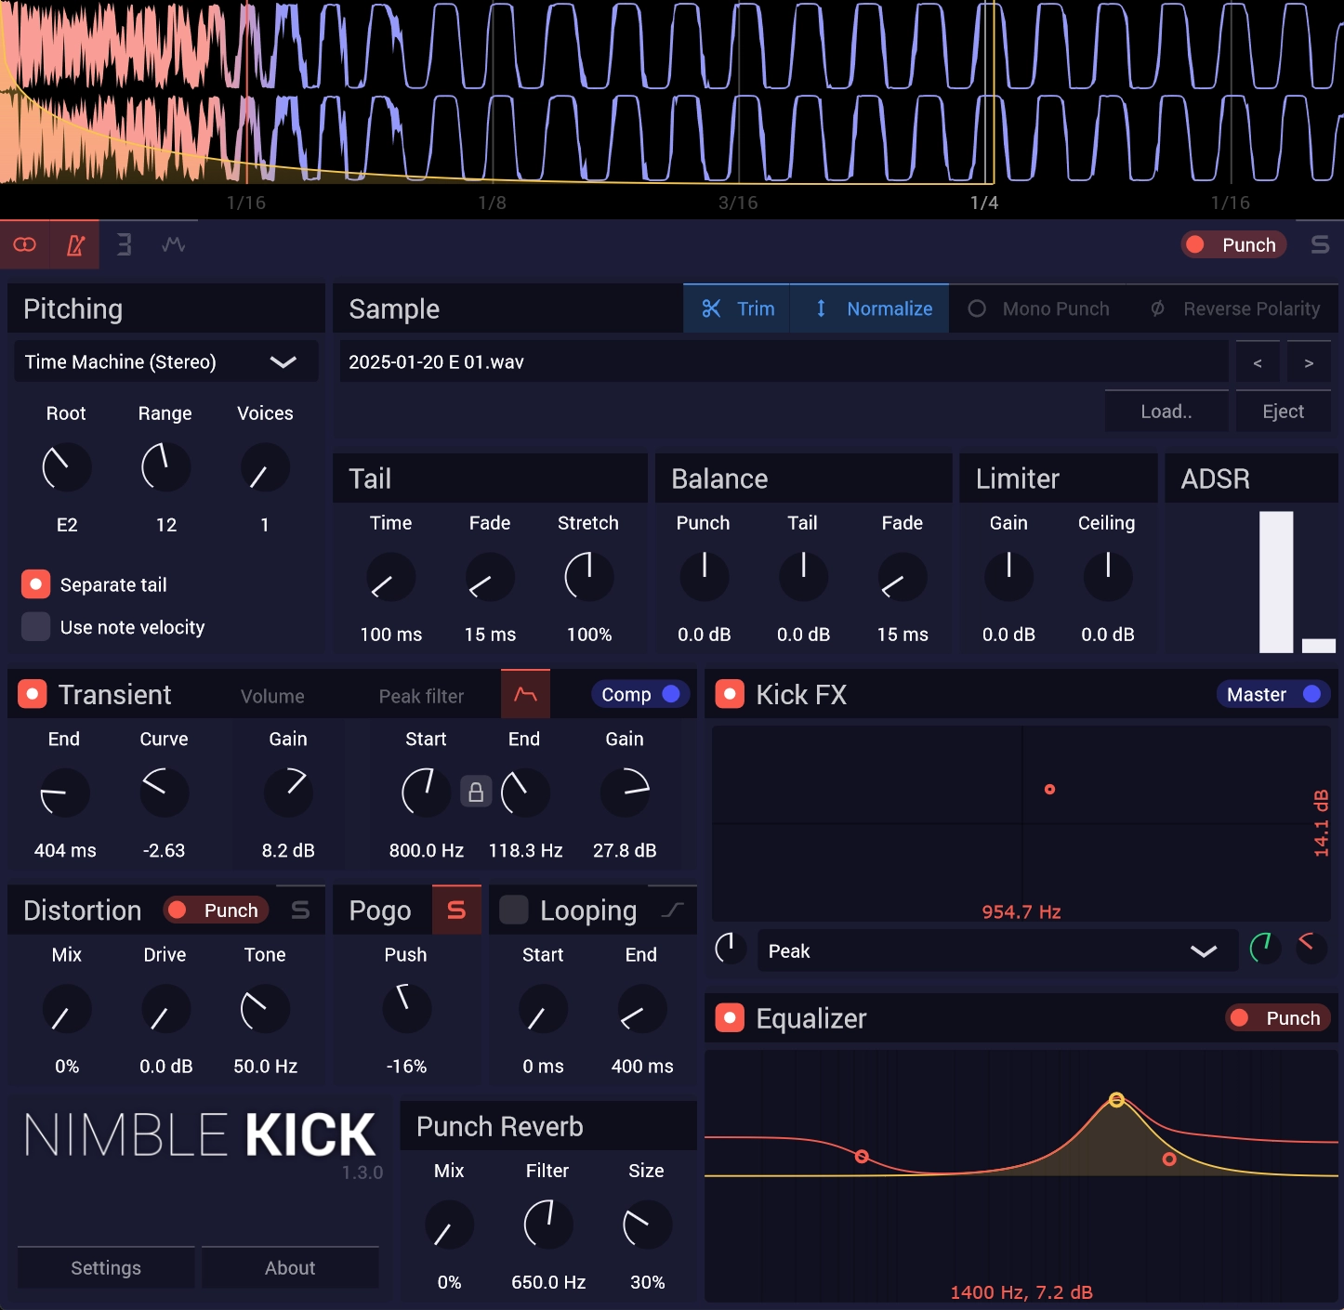This screenshot has height=1310, width=1344.
Task: Click the link/loop icon in top toolbar
Action: (x=25, y=245)
